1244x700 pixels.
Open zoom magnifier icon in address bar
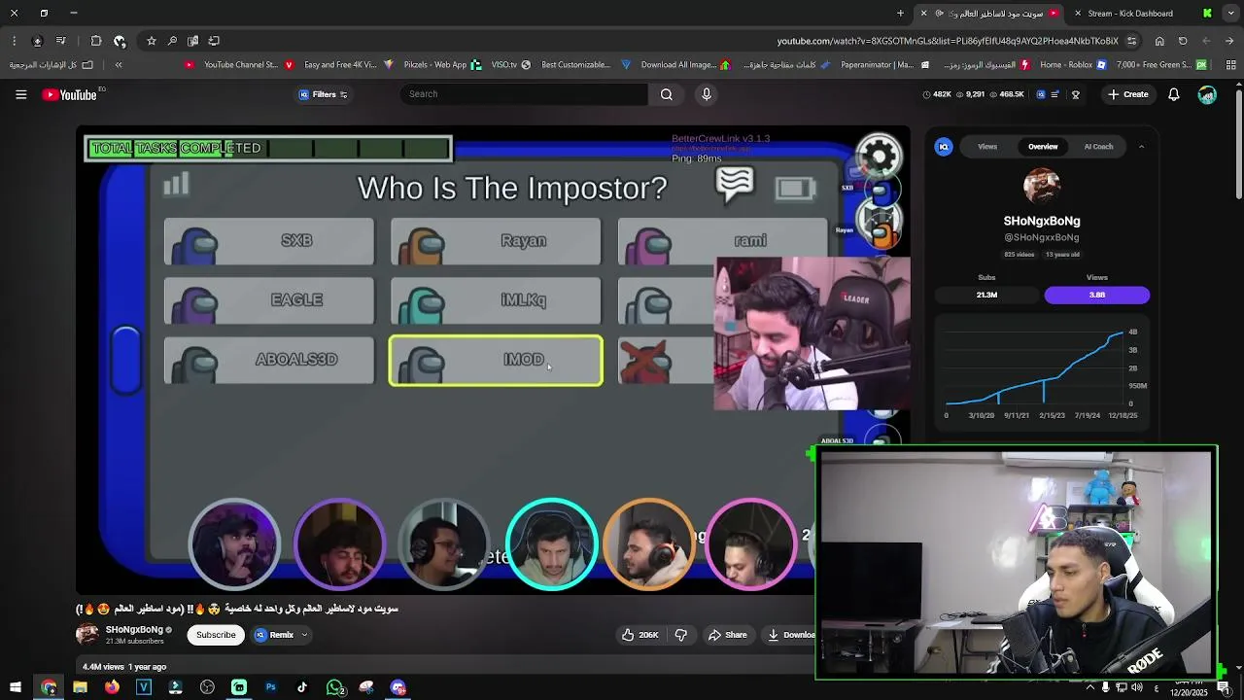pos(172,41)
